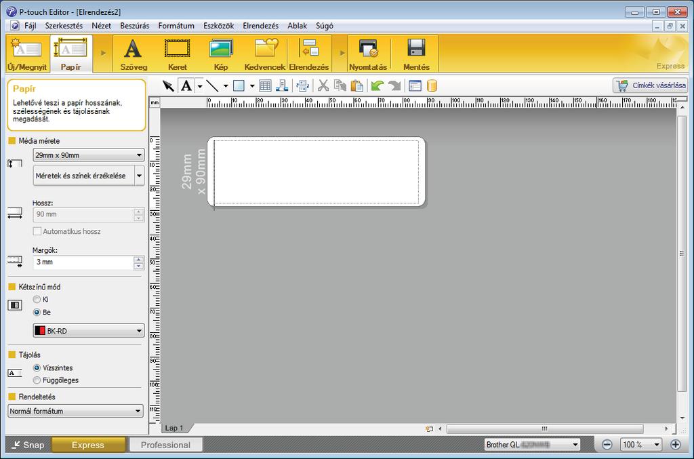
Task: Choose Függőleges orientation
Action: point(37,380)
